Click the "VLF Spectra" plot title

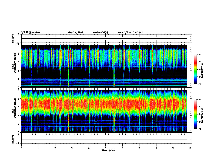pos(31,33)
